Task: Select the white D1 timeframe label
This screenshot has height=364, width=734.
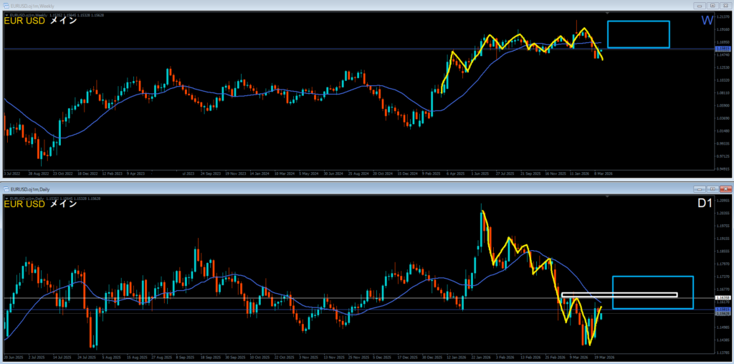Action: click(705, 204)
